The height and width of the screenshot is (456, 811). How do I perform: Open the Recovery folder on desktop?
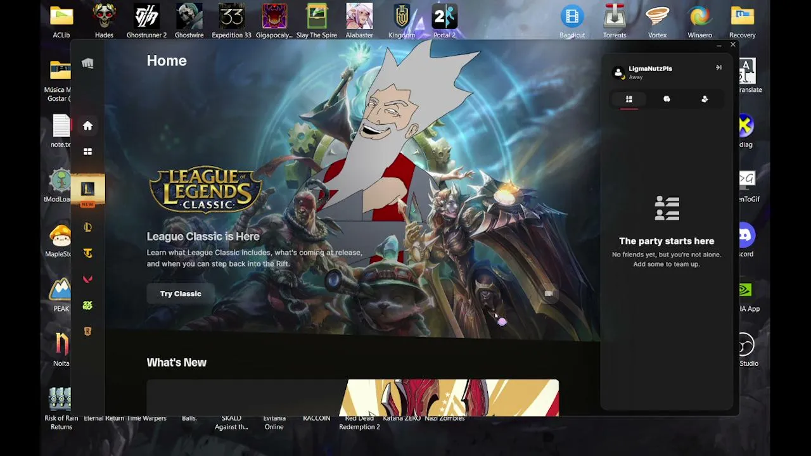(x=743, y=22)
